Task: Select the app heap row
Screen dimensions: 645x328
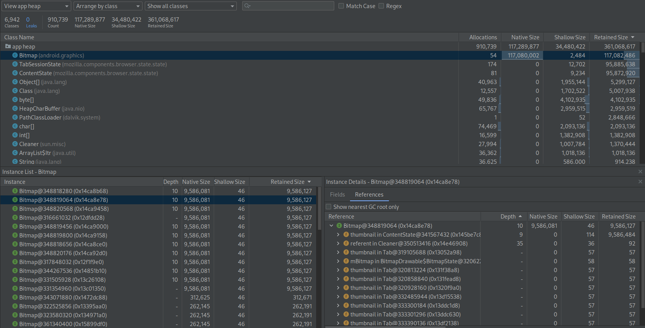Action: pyautogui.click(x=320, y=46)
